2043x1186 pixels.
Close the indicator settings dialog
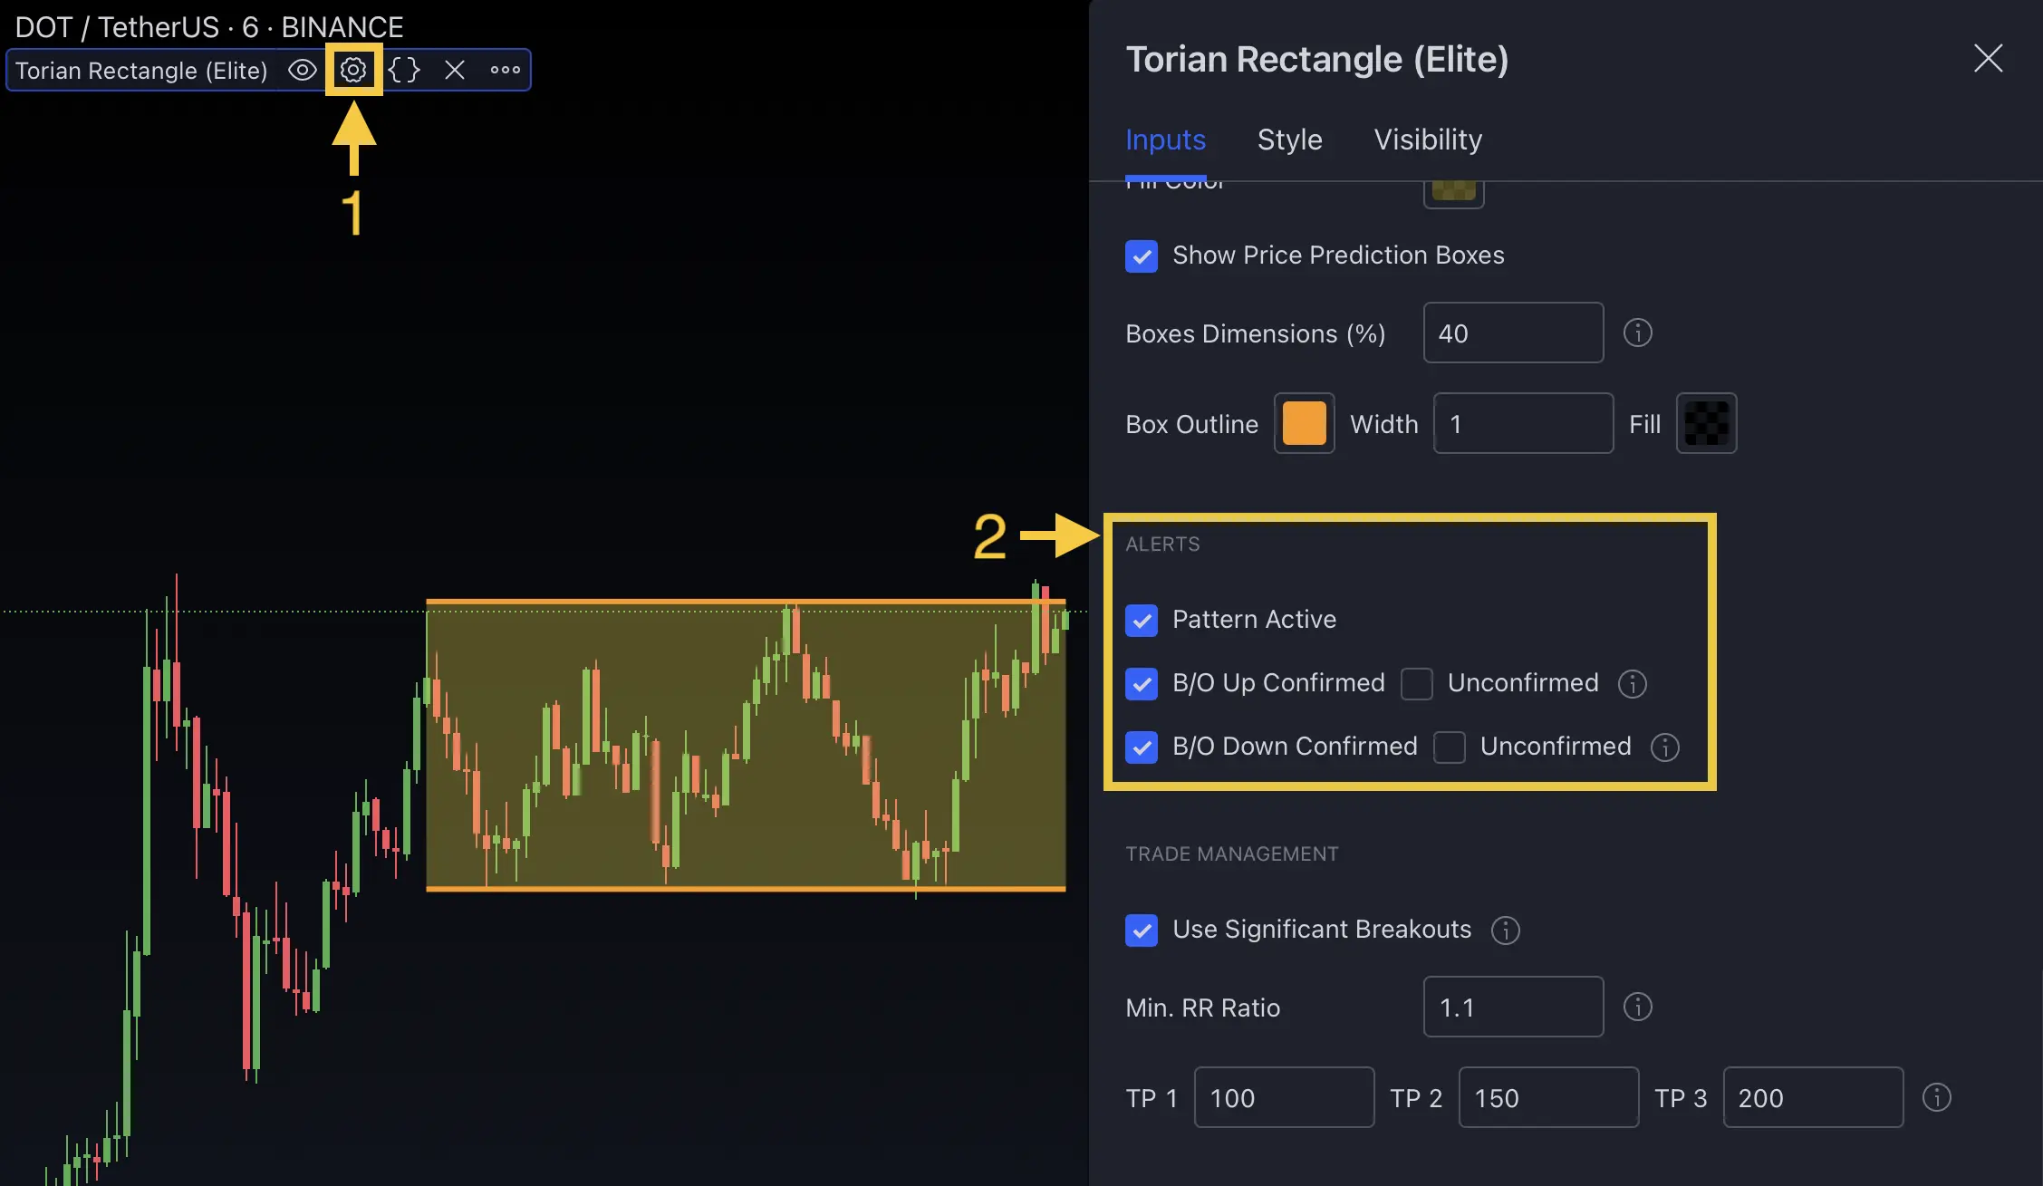(x=1987, y=58)
